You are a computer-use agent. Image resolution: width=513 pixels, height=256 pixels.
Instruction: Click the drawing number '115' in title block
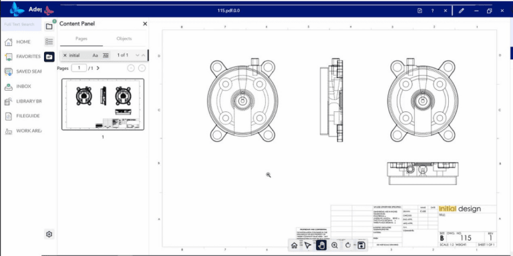pyautogui.click(x=465, y=238)
